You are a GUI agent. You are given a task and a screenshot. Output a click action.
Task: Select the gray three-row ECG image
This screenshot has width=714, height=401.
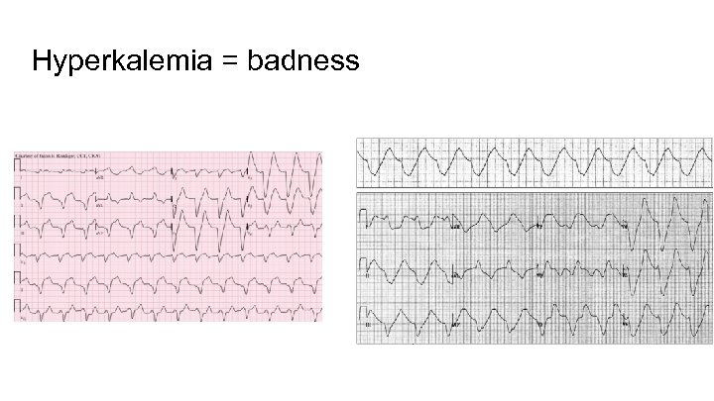coord(534,268)
